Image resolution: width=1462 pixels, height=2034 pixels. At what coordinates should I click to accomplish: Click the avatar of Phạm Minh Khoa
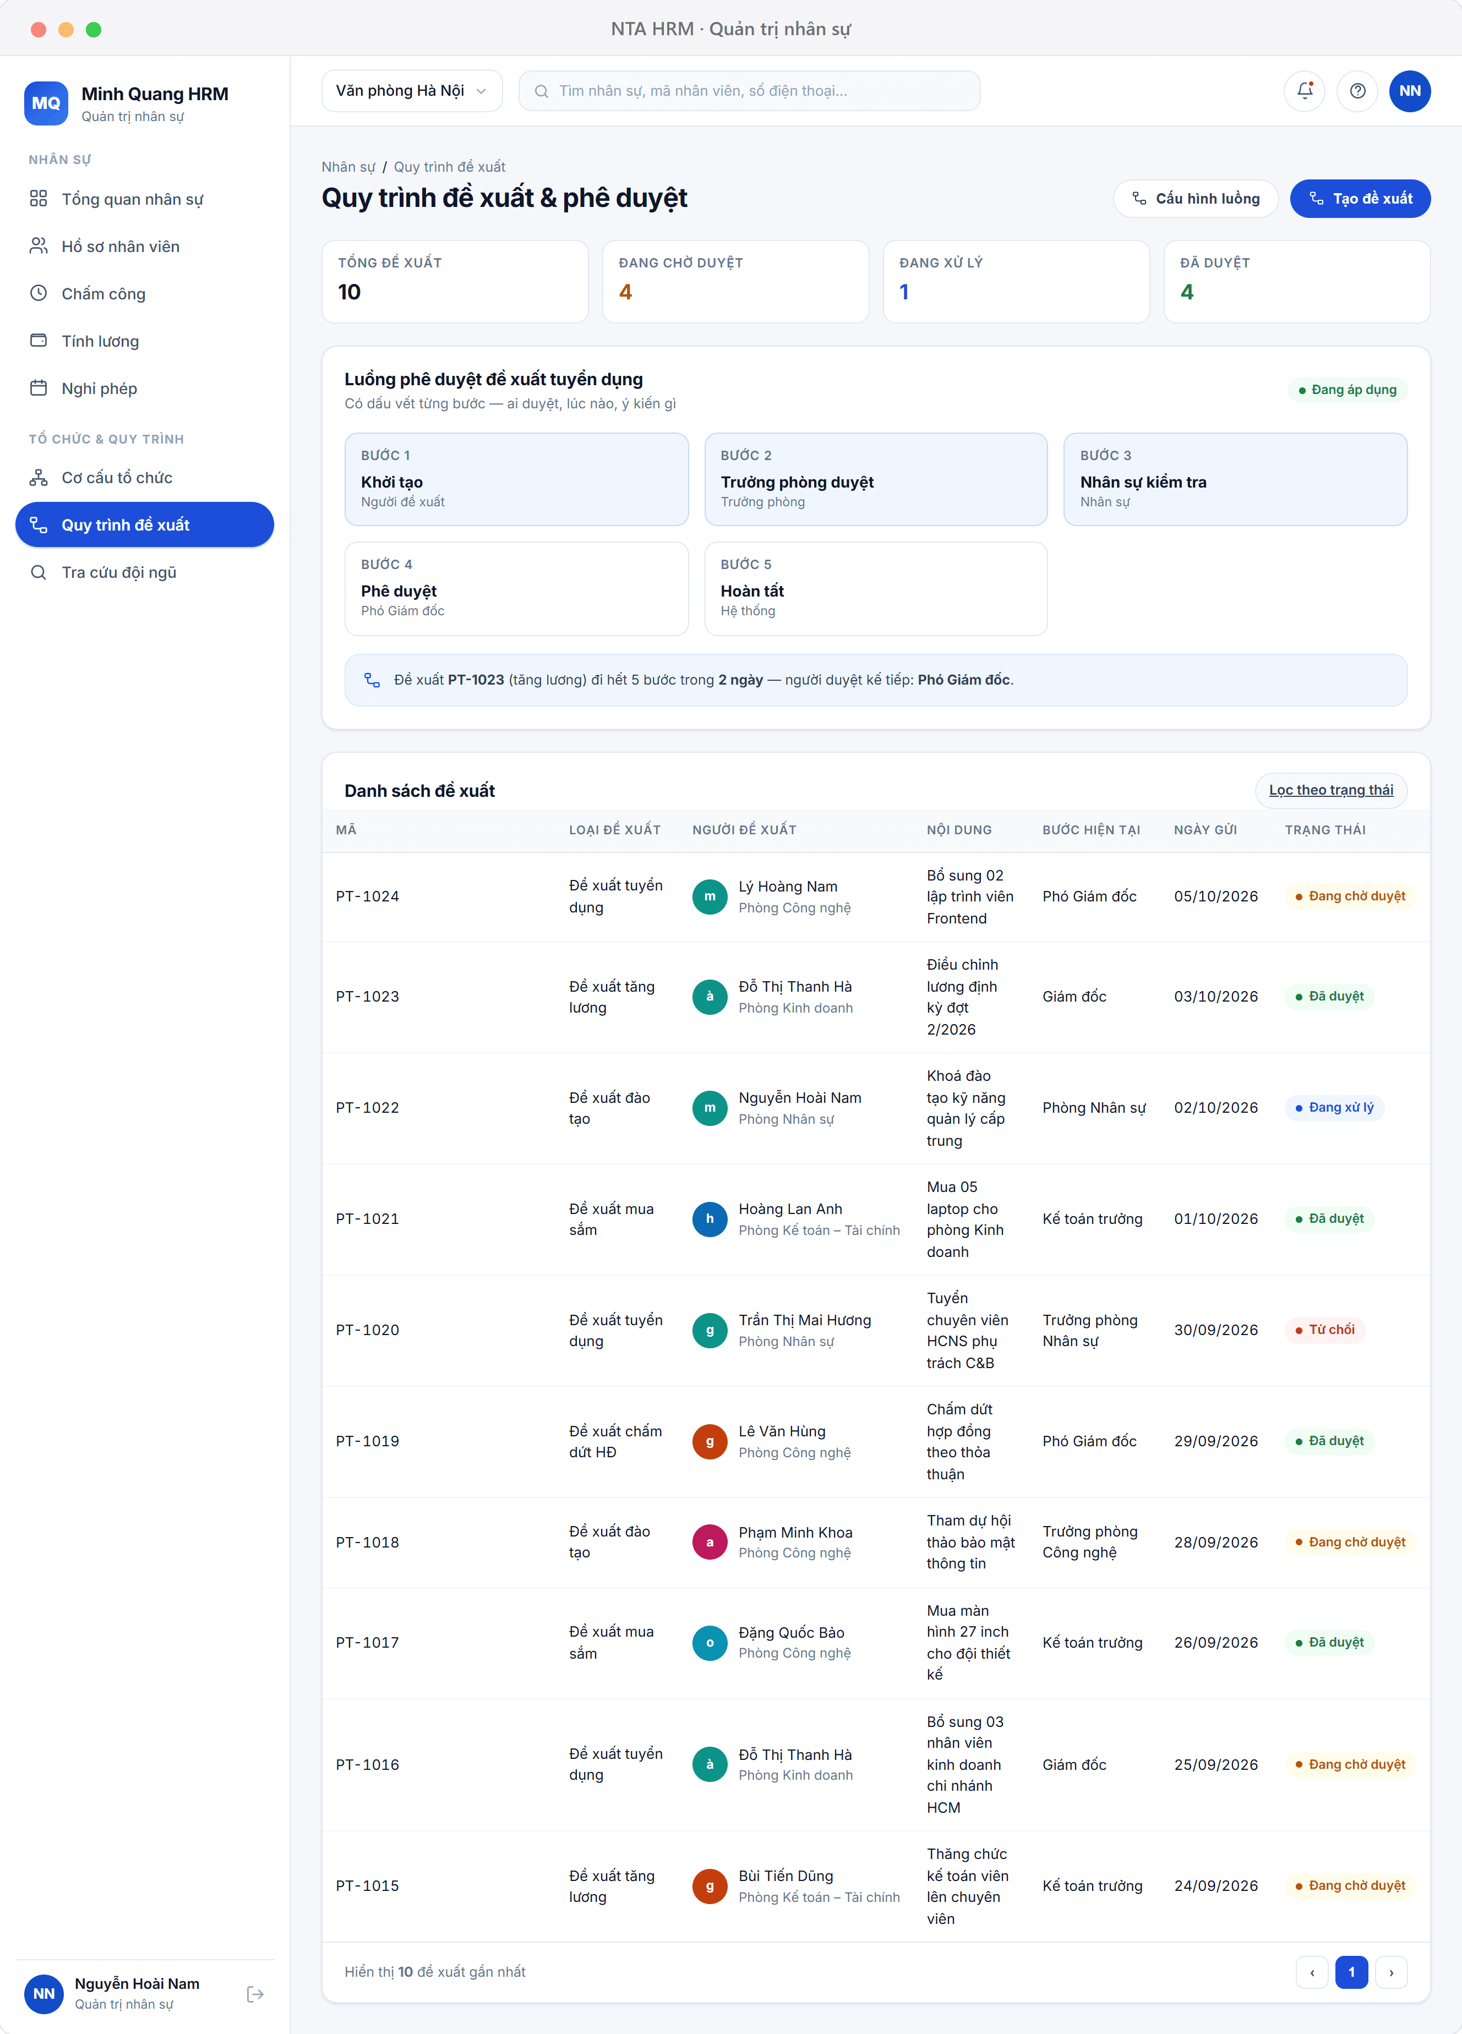coord(710,1541)
